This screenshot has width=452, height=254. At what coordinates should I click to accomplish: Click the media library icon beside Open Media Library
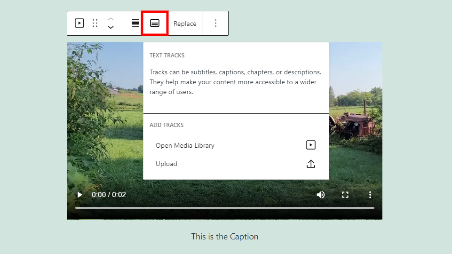[x=310, y=145]
